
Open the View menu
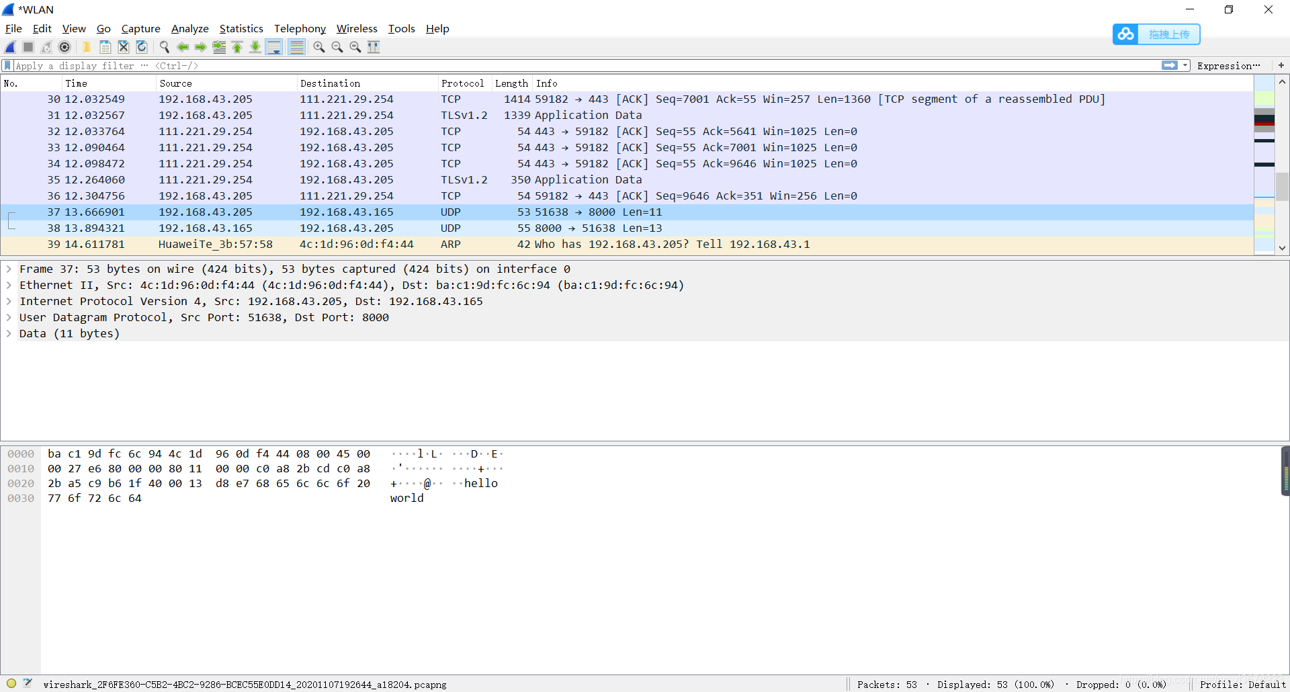point(74,28)
